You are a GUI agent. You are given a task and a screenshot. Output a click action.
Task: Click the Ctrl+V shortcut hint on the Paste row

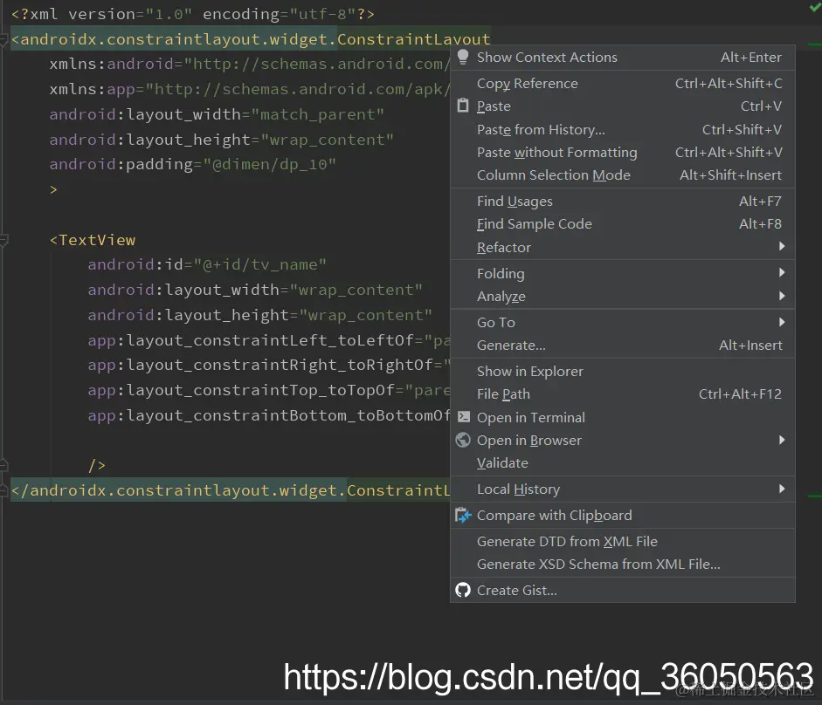(761, 106)
